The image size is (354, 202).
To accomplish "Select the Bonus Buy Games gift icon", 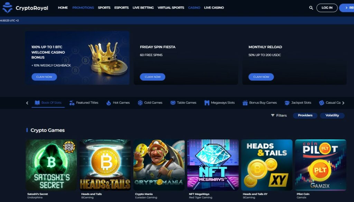I will point(245,103).
